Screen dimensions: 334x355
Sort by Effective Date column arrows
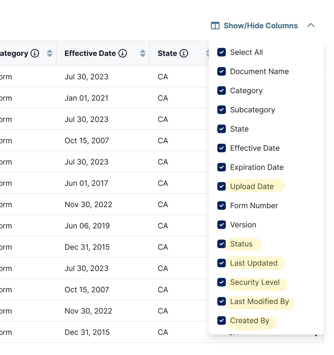point(143,53)
